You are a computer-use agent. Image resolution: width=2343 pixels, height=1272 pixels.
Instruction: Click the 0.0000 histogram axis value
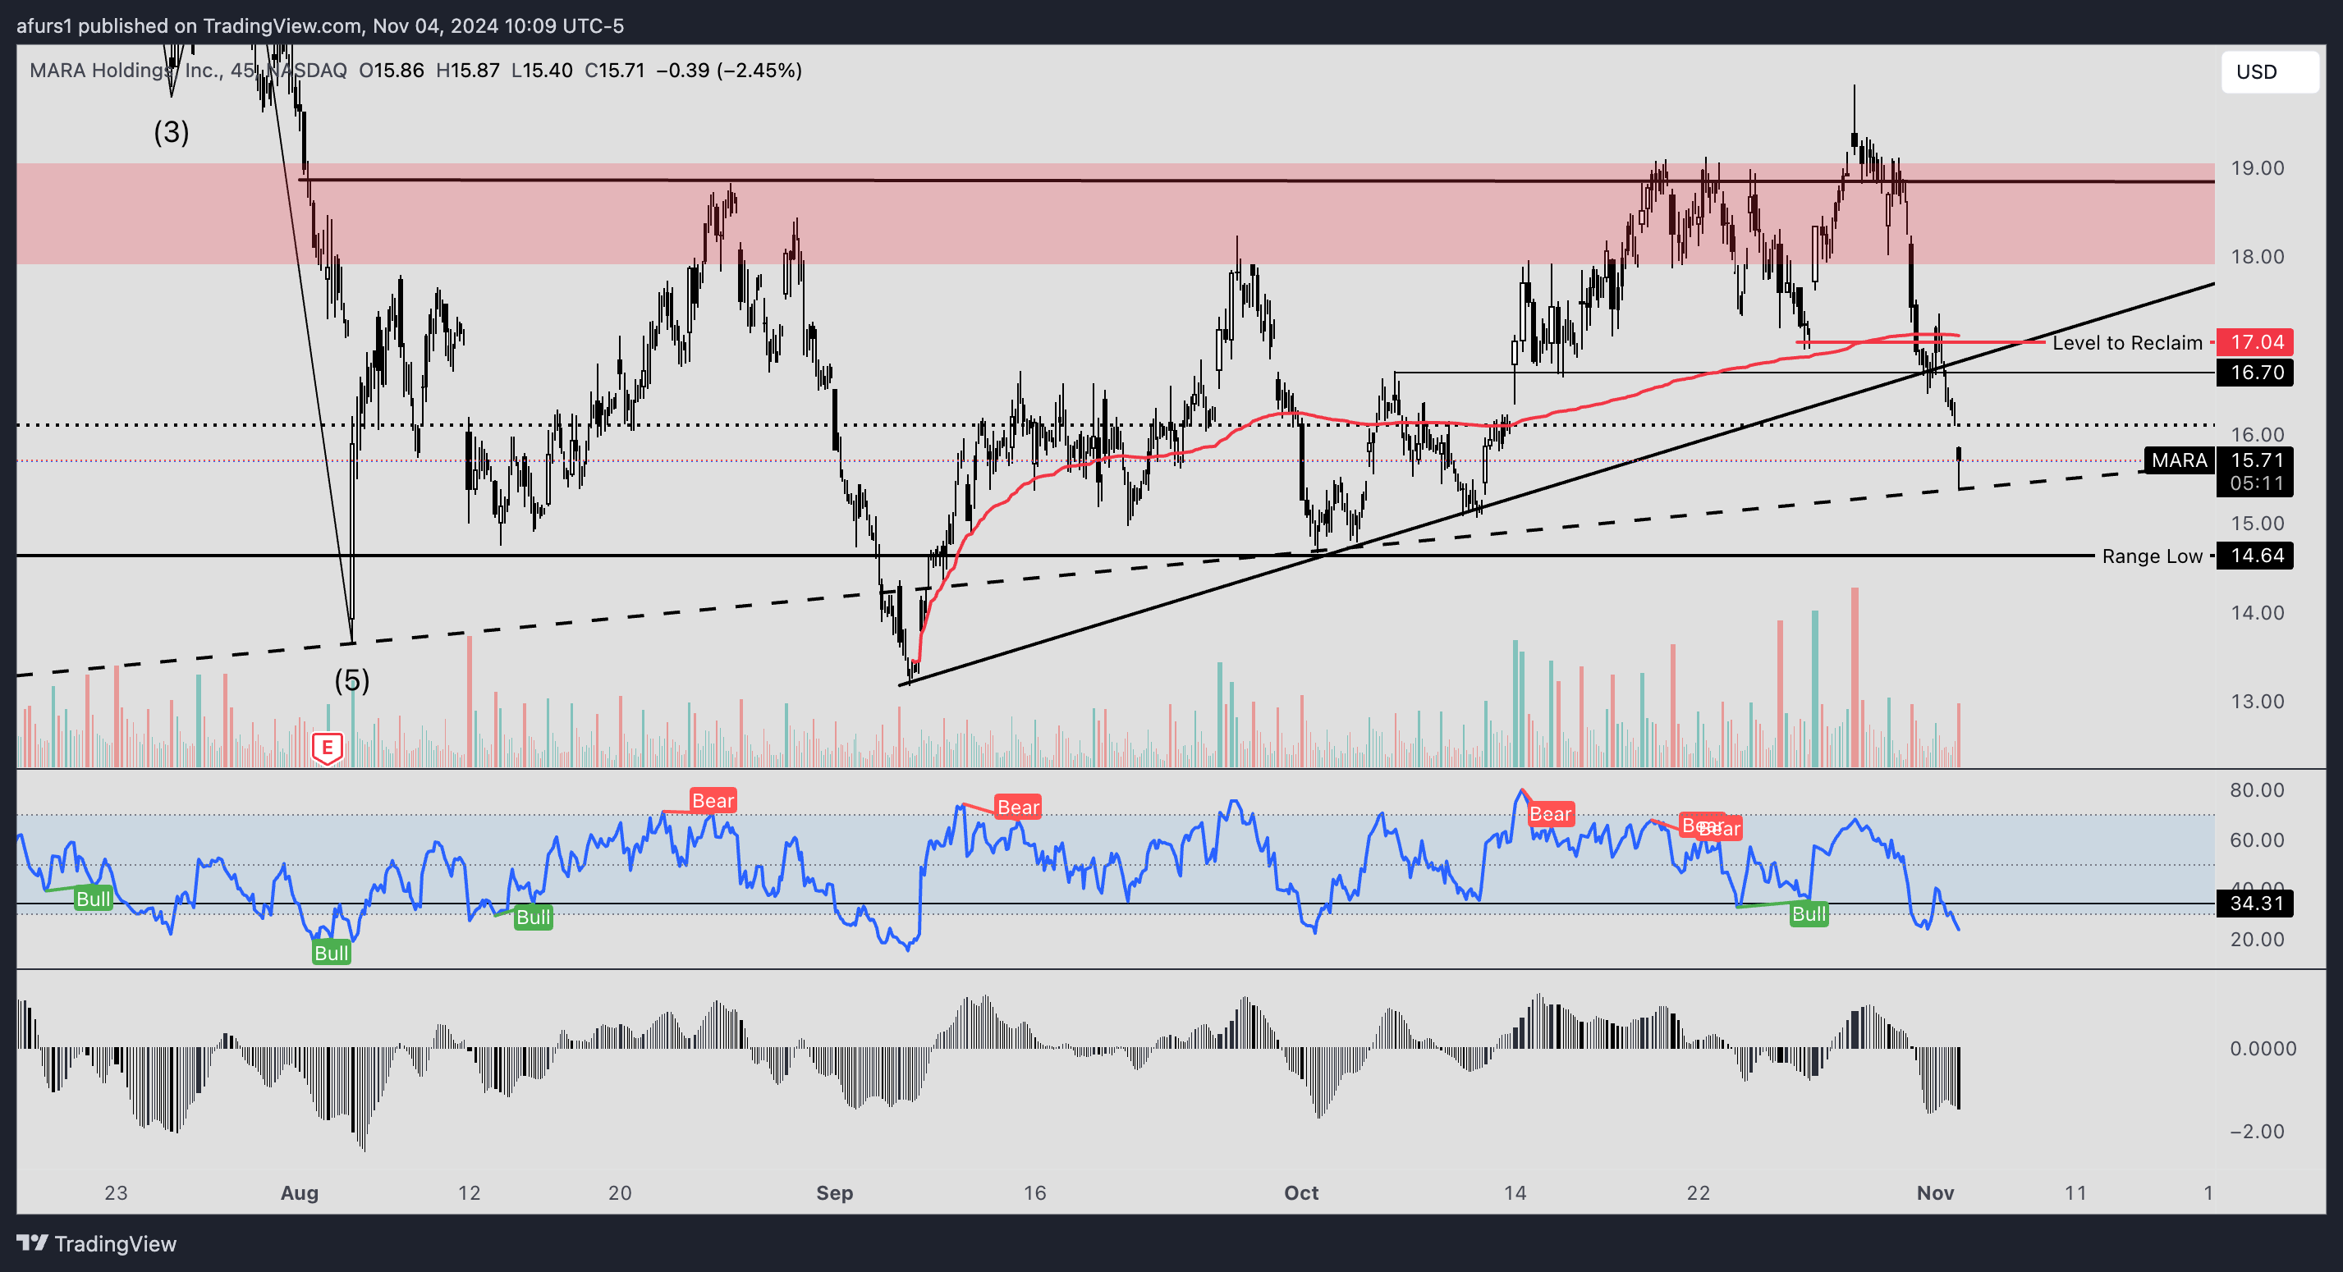(x=2263, y=1048)
